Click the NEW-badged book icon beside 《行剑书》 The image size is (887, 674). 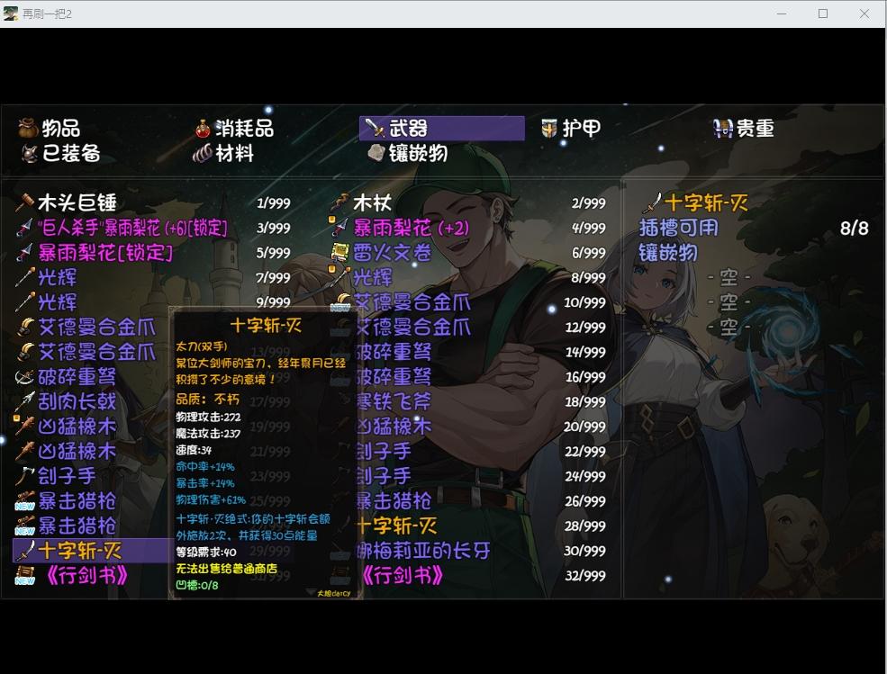(25, 576)
